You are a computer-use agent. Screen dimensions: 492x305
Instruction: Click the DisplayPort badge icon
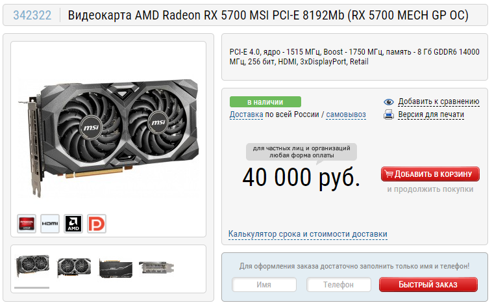coord(97,224)
